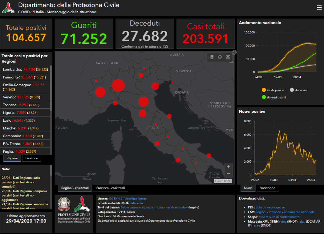Toggle the 'deceduti' chart legend series

pyautogui.click(x=298, y=90)
